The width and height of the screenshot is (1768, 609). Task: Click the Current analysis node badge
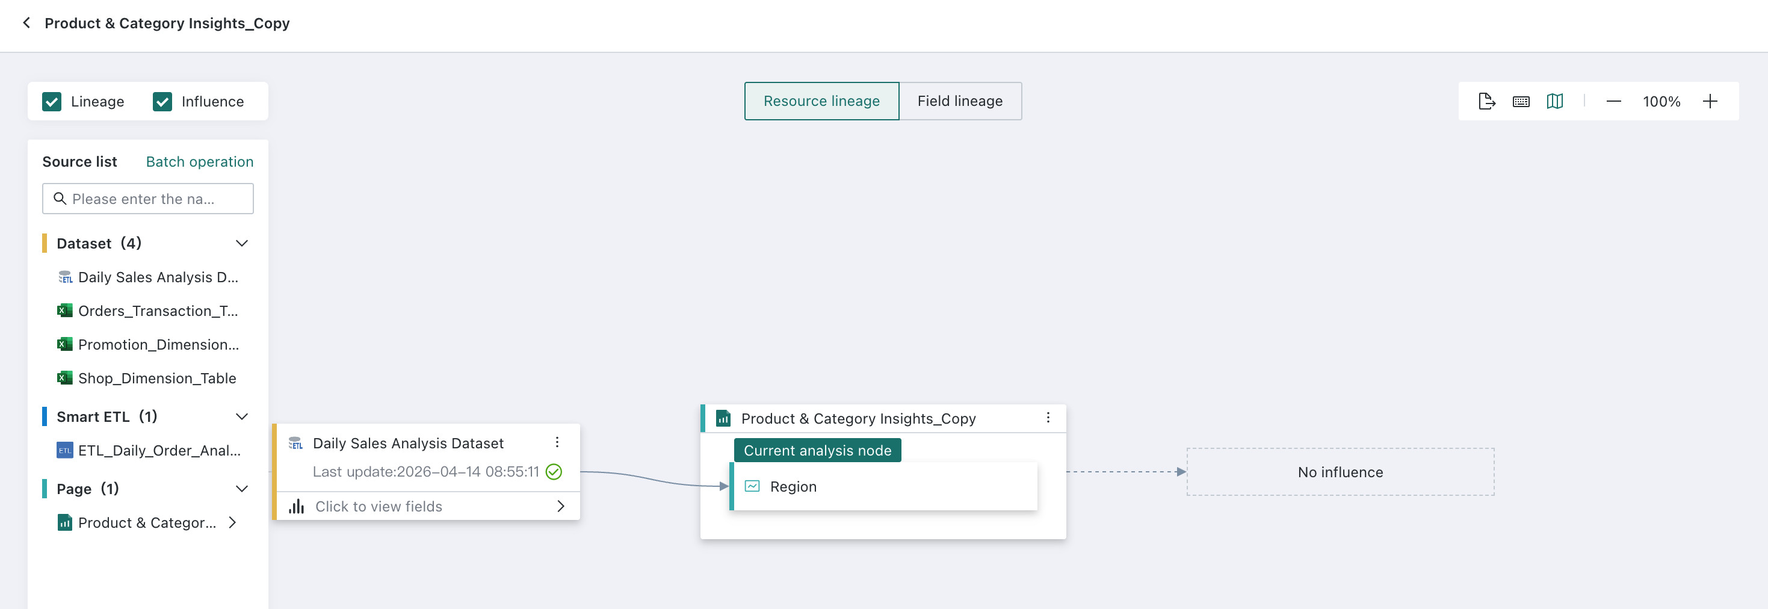pyautogui.click(x=817, y=450)
